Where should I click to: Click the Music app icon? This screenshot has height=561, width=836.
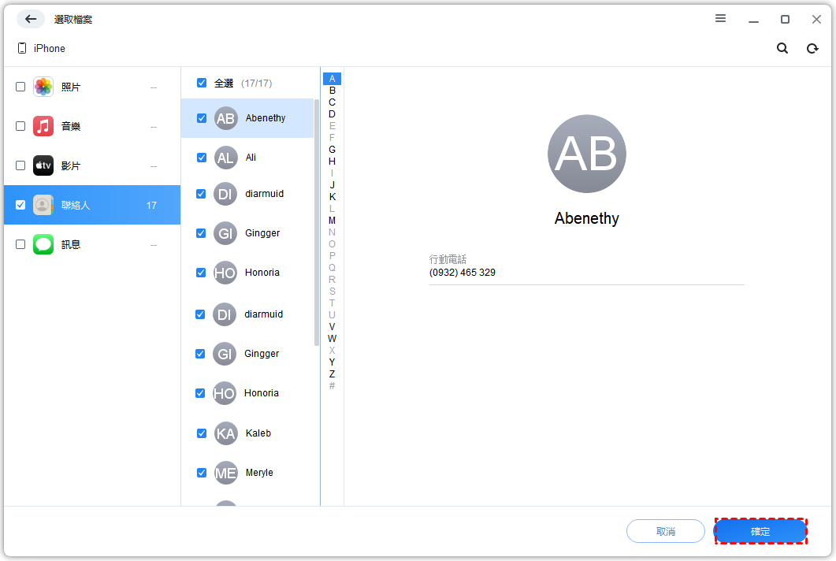(x=43, y=126)
